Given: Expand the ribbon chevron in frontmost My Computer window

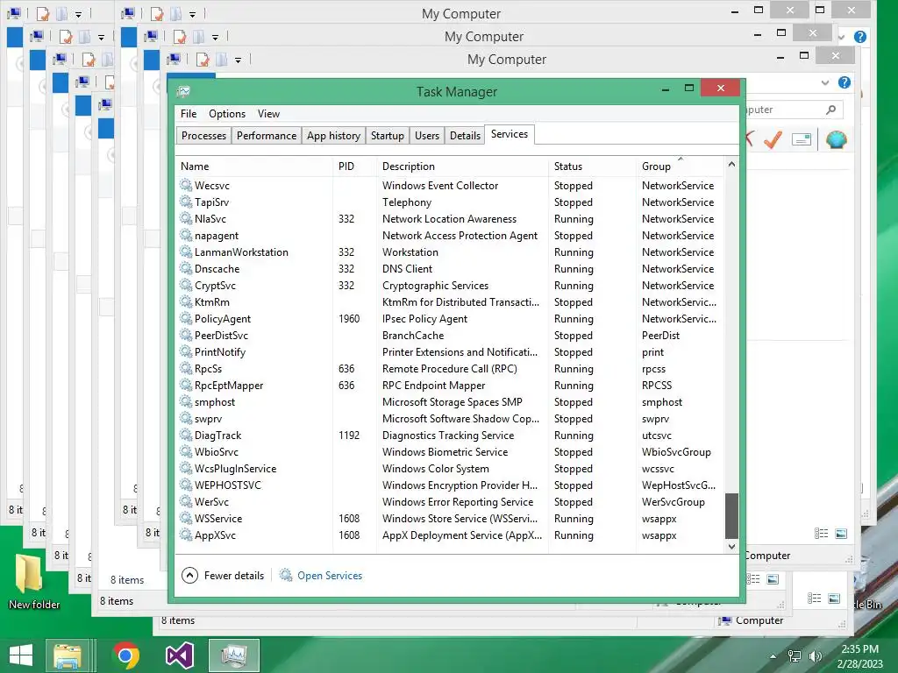Looking at the screenshot, I should coord(824,82).
